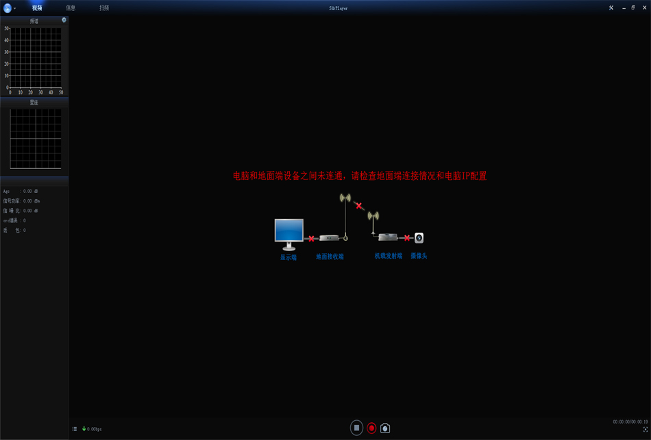The width and height of the screenshot is (651, 440).
Task: Start recording with the red button
Action: click(x=371, y=428)
